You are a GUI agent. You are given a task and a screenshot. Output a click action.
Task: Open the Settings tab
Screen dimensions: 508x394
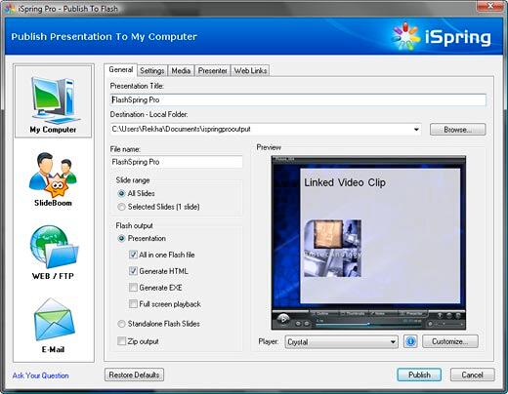pos(152,70)
